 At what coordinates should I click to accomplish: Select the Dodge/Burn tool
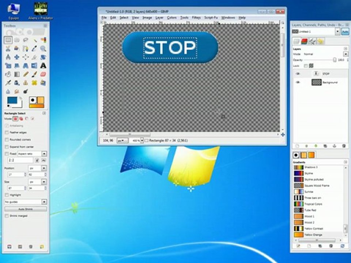[26, 91]
